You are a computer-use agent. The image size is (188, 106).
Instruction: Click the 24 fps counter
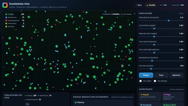181,14
